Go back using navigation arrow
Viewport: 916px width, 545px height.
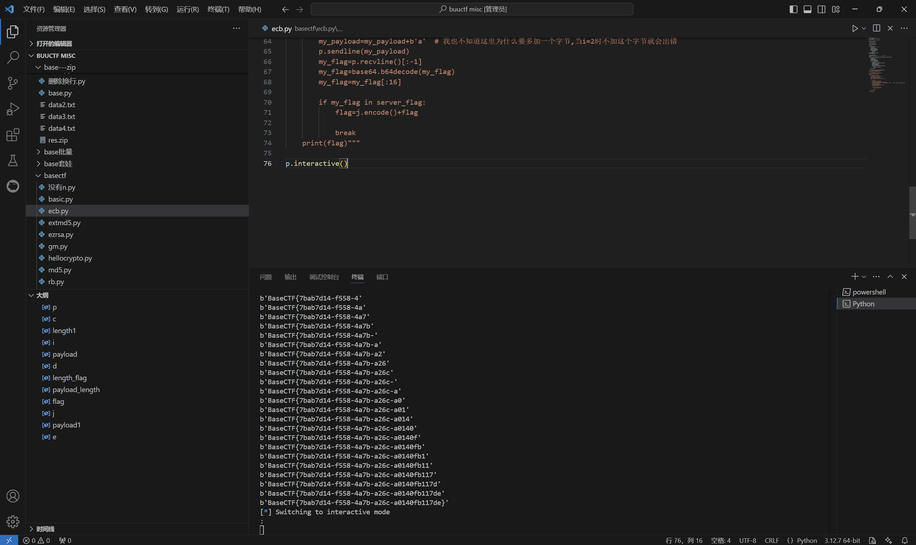pyautogui.click(x=285, y=9)
